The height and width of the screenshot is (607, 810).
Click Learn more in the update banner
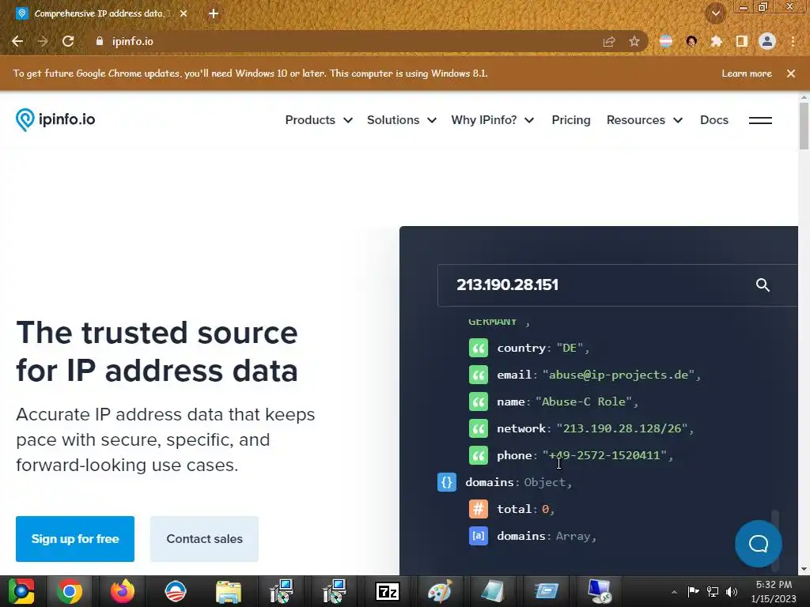click(747, 74)
